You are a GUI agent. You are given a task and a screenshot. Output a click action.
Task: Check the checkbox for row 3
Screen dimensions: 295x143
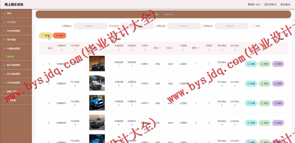pos(43,103)
